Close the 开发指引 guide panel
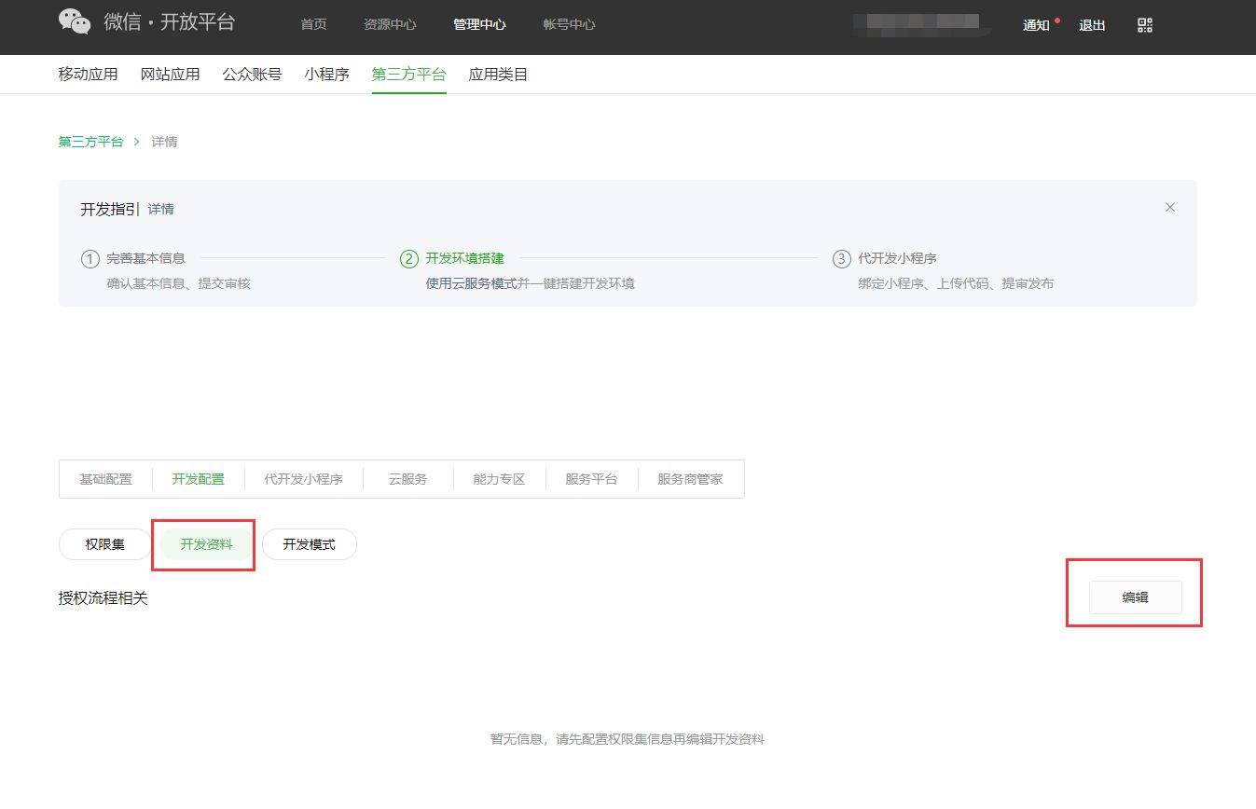 coord(1169,207)
